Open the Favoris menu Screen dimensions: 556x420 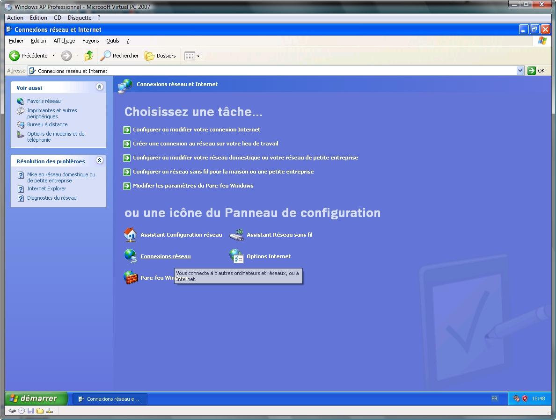click(x=91, y=41)
